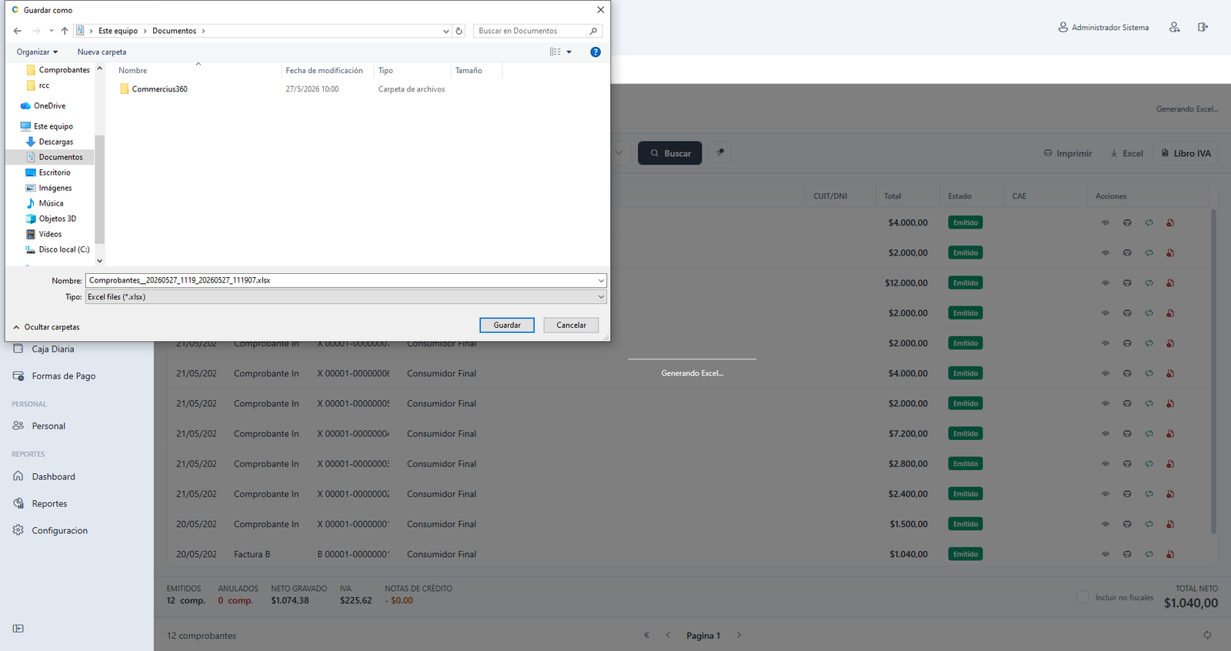View the $1.040,00 Factura B via eye icon
Image resolution: width=1231 pixels, height=651 pixels.
click(x=1106, y=554)
